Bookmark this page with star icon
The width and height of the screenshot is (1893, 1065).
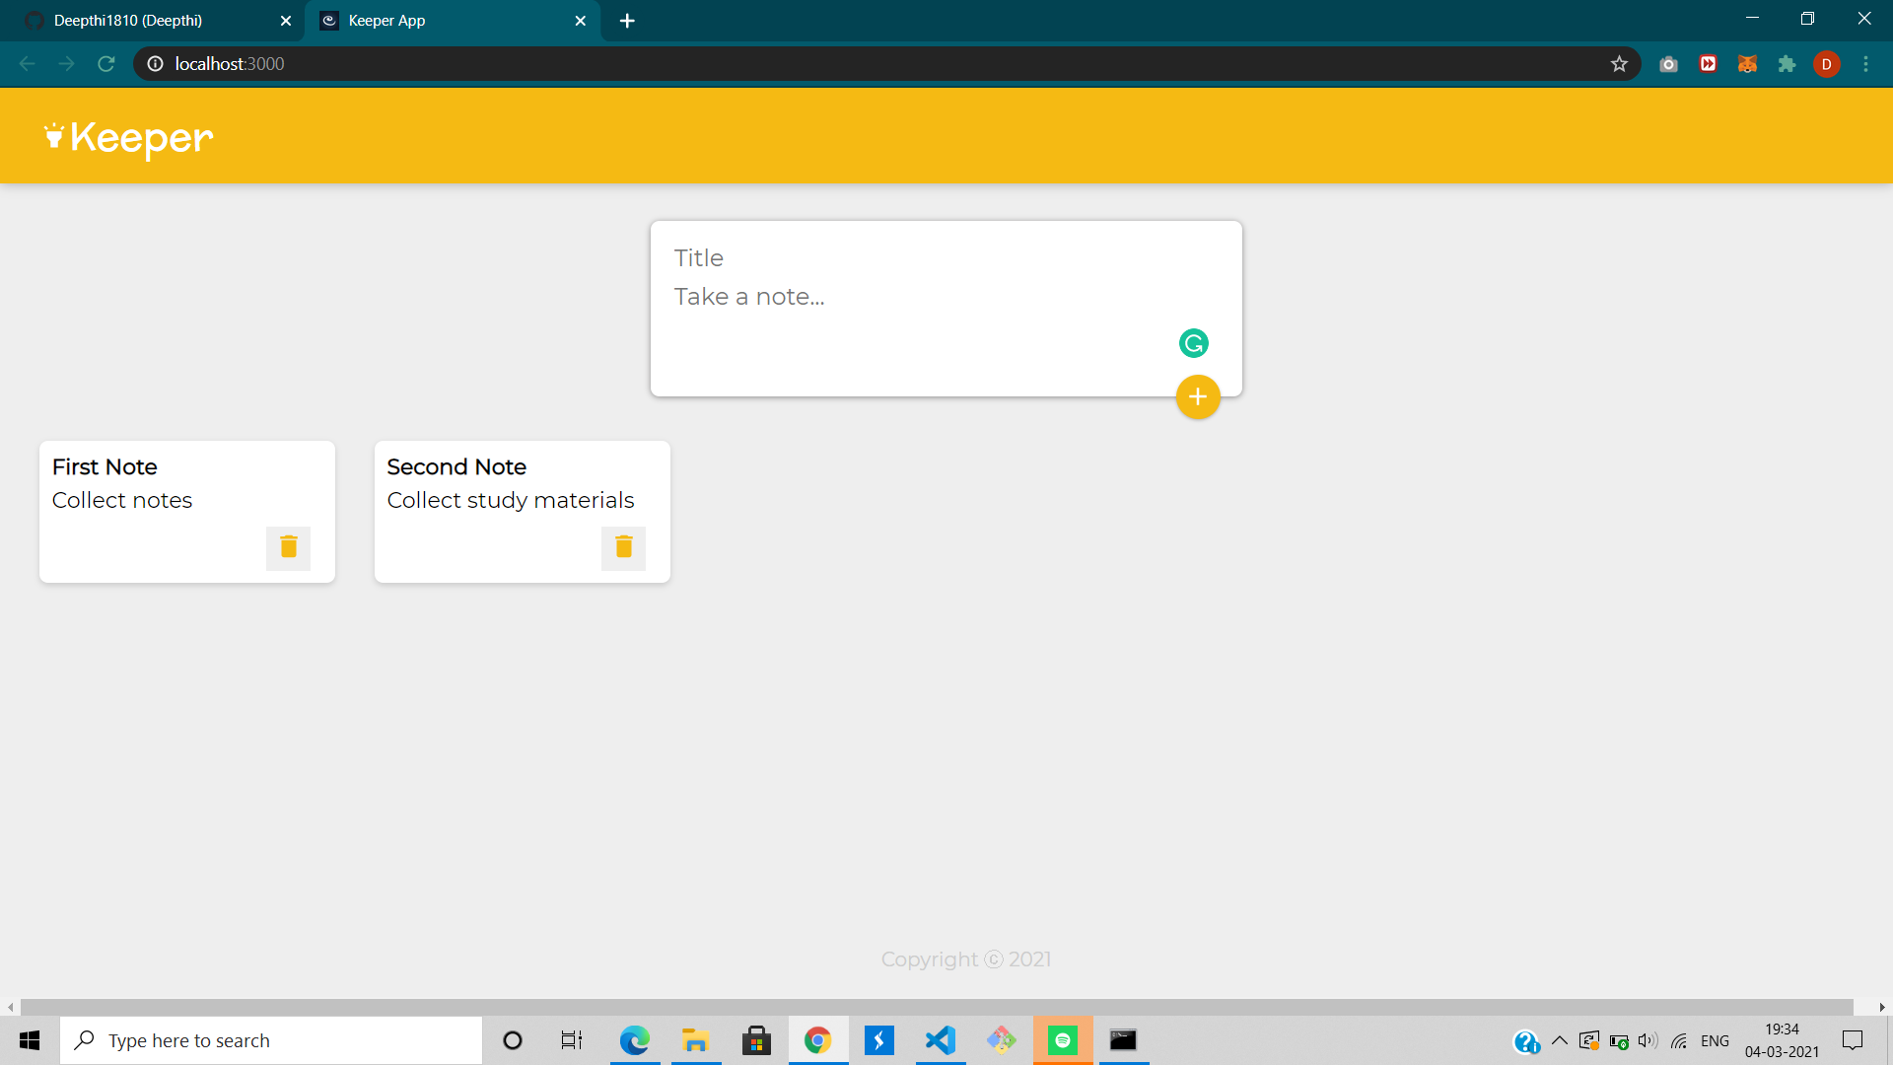(x=1619, y=64)
